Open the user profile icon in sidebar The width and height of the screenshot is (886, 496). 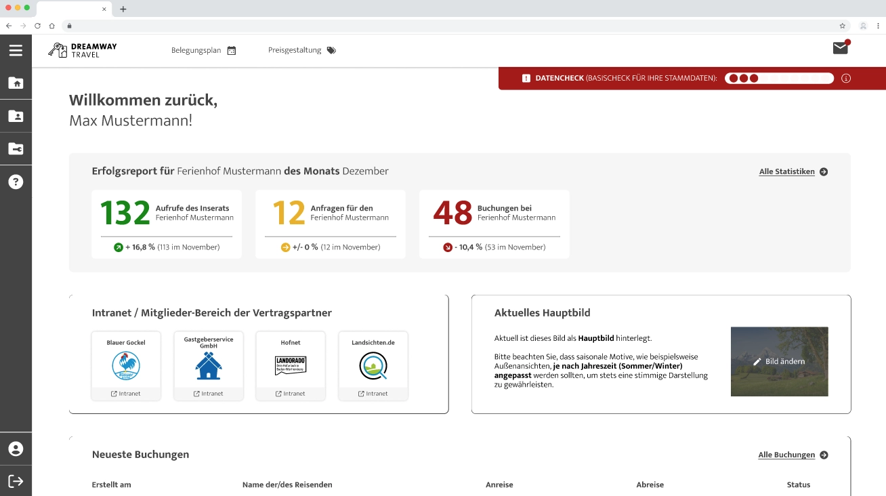pyautogui.click(x=16, y=449)
